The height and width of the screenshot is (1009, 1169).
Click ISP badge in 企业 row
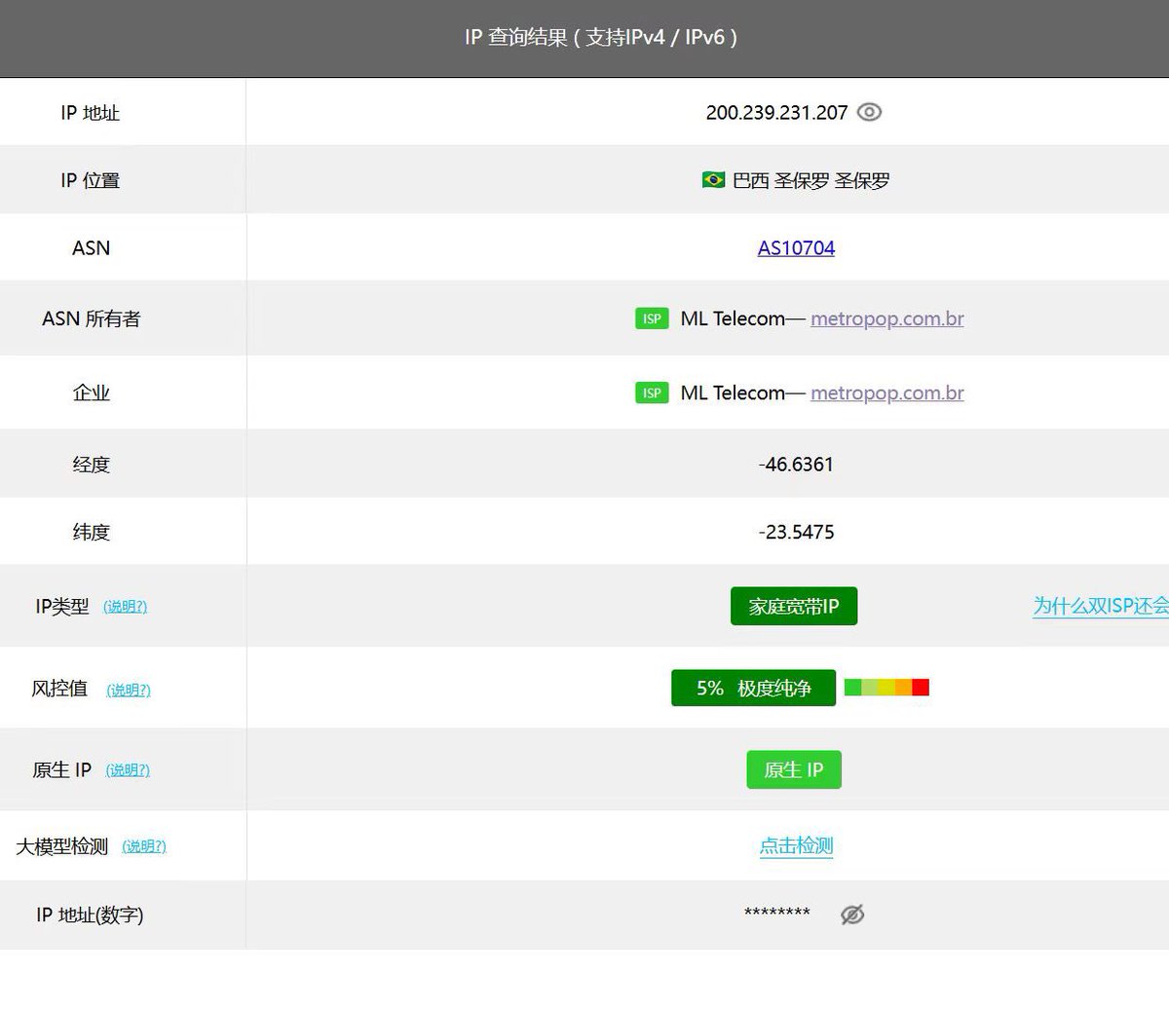coord(652,393)
